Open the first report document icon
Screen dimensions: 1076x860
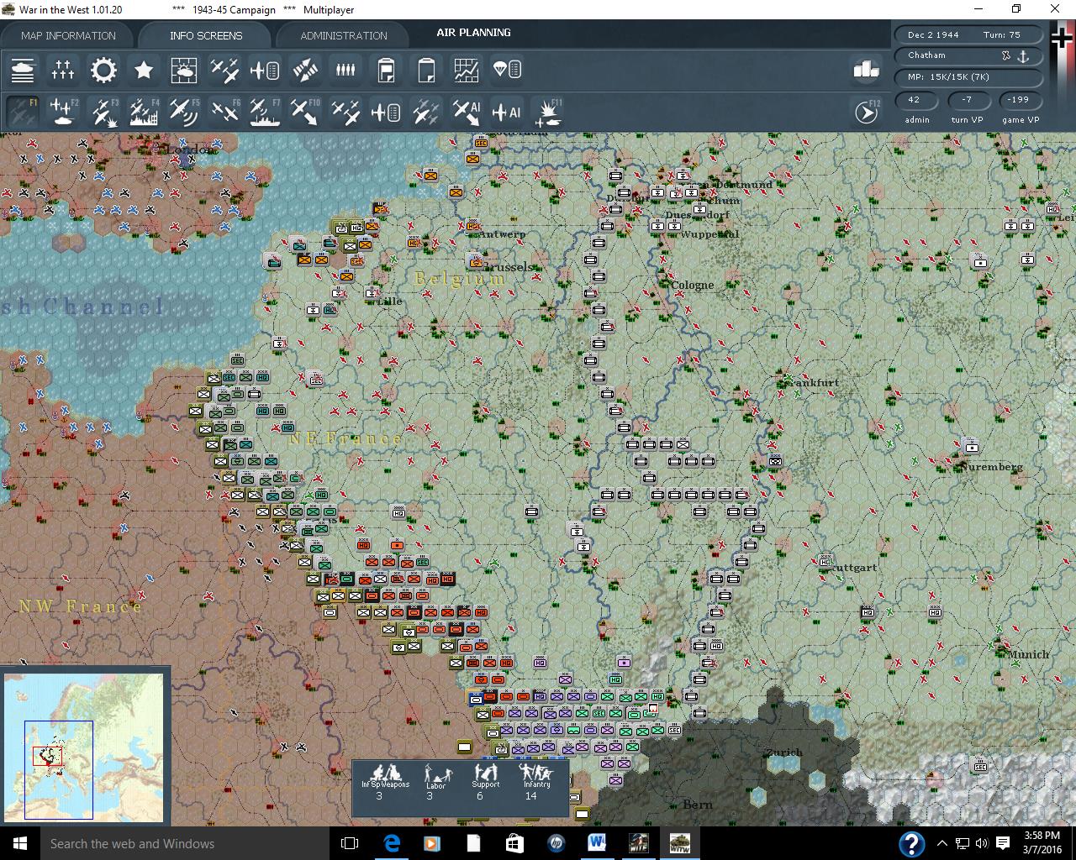pos(386,70)
